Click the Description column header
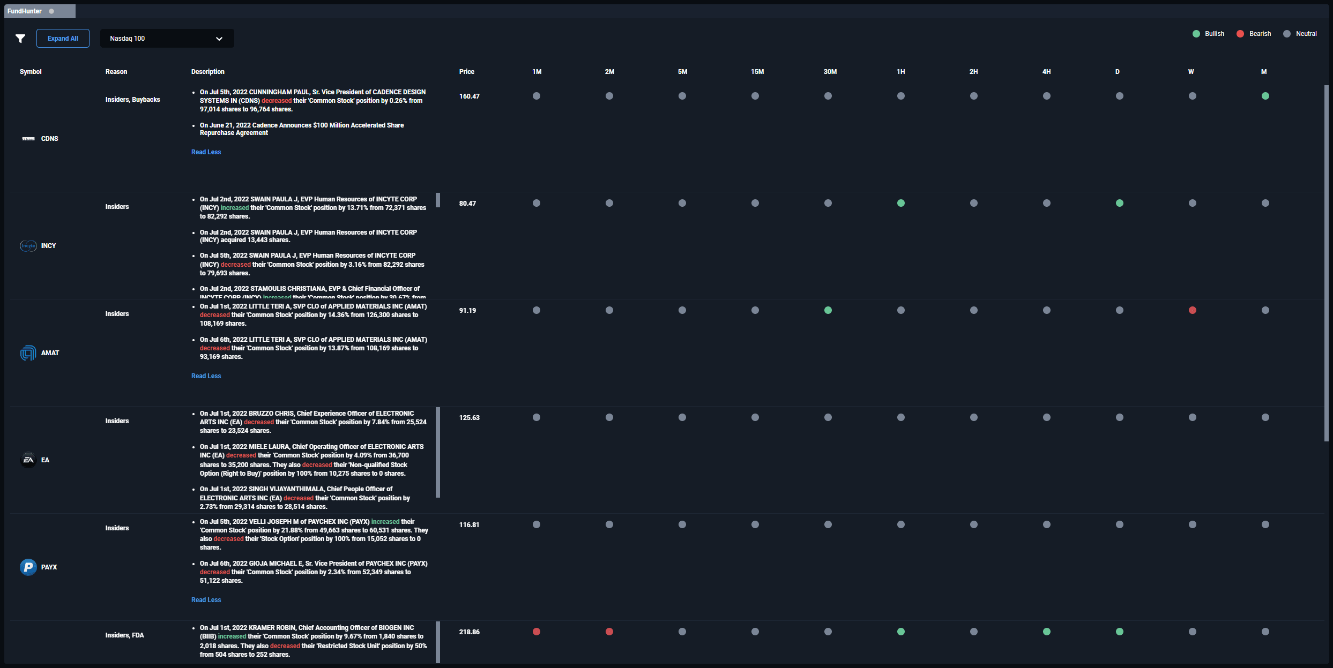1333x668 pixels. (208, 72)
